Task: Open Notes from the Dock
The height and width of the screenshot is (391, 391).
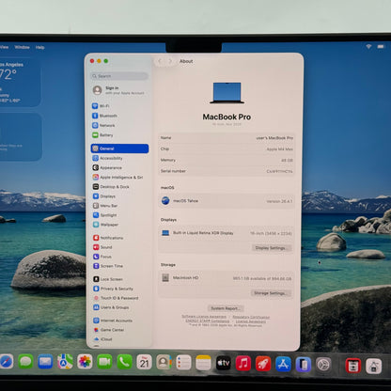Action: pyautogui.click(x=203, y=363)
